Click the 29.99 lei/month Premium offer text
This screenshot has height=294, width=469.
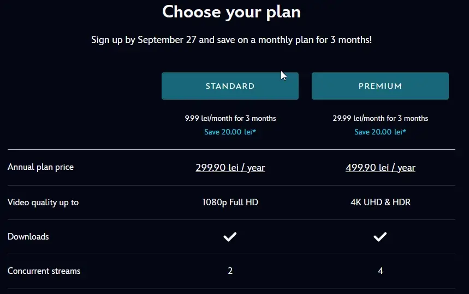(380, 118)
